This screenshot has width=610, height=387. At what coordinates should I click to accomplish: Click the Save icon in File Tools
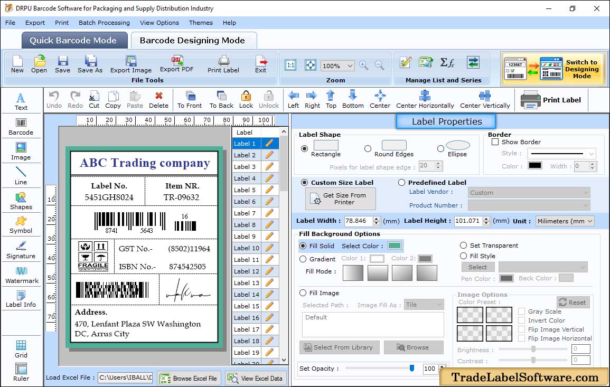click(x=62, y=64)
